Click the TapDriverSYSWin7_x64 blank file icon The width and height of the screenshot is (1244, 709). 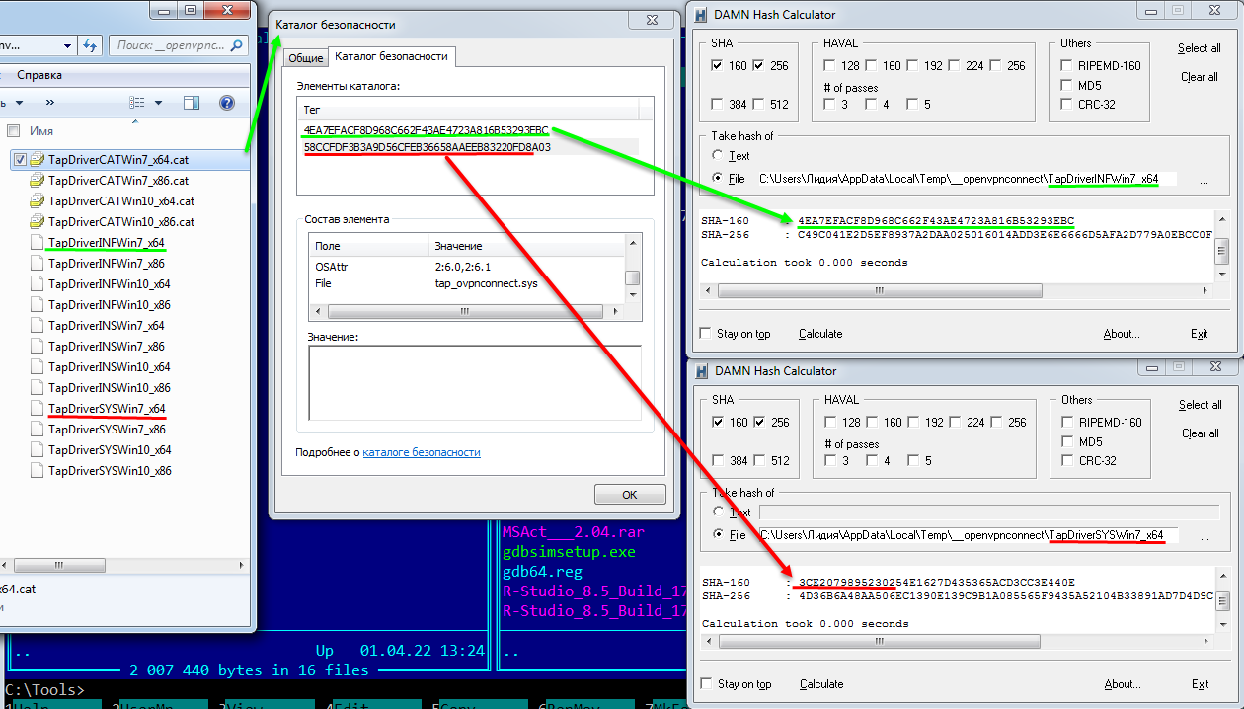pyautogui.click(x=38, y=409)
